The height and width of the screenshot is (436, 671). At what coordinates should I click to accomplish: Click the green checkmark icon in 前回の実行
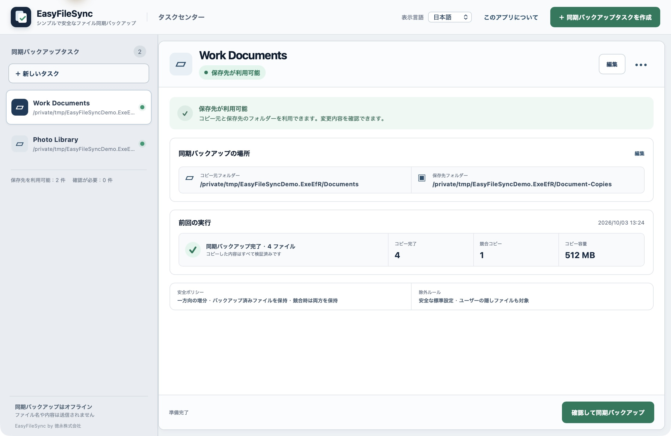(x=193, y=250)
